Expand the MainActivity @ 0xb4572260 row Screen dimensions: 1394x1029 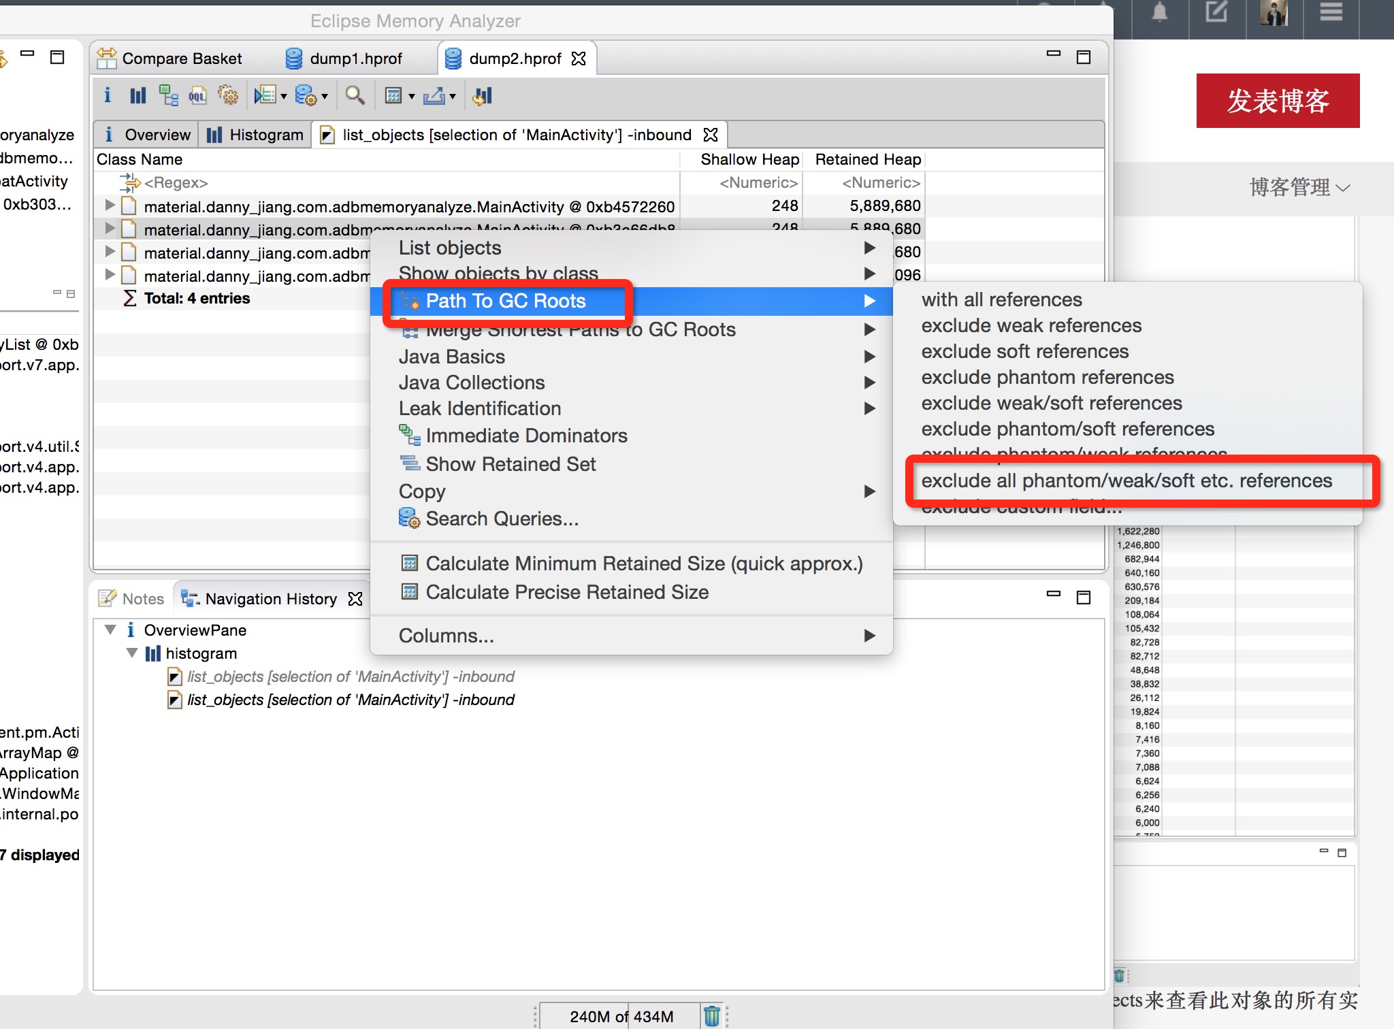tap(110, 205)
